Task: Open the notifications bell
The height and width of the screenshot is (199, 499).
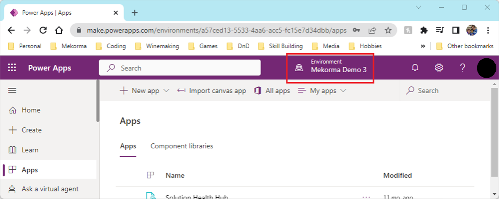Action: pyautogui.click(x=415, y=68)
